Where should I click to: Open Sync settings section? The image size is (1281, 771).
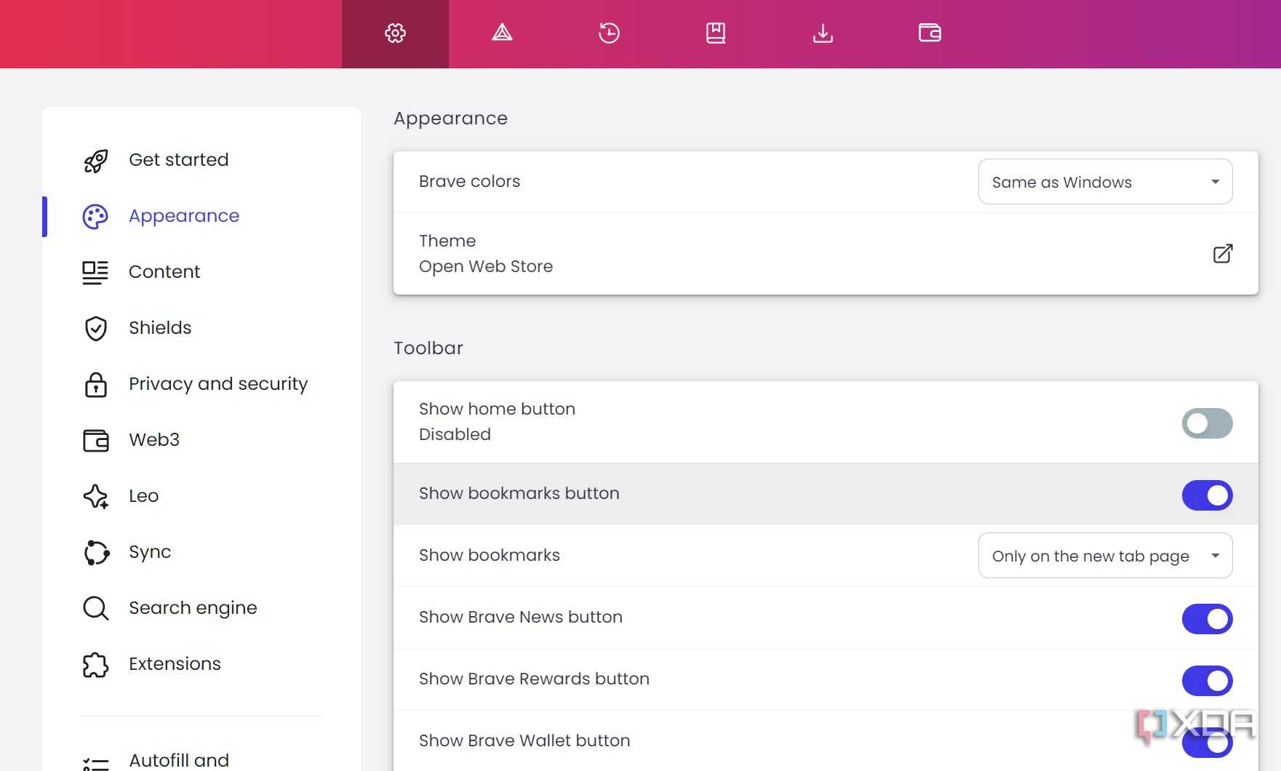click(x=150, y=552)
